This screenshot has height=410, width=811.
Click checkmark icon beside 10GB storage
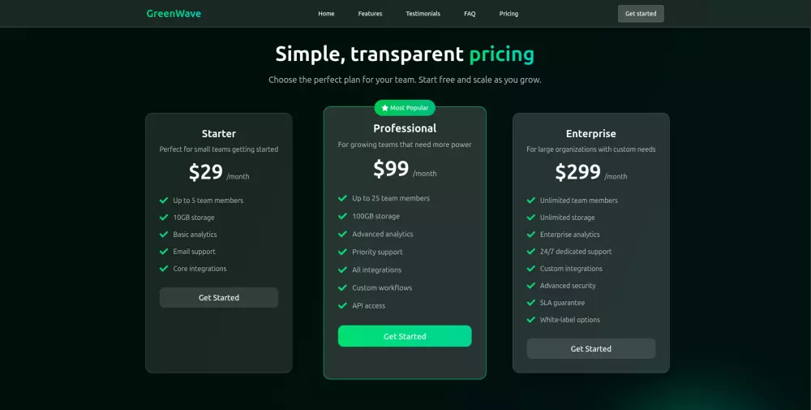165,218
